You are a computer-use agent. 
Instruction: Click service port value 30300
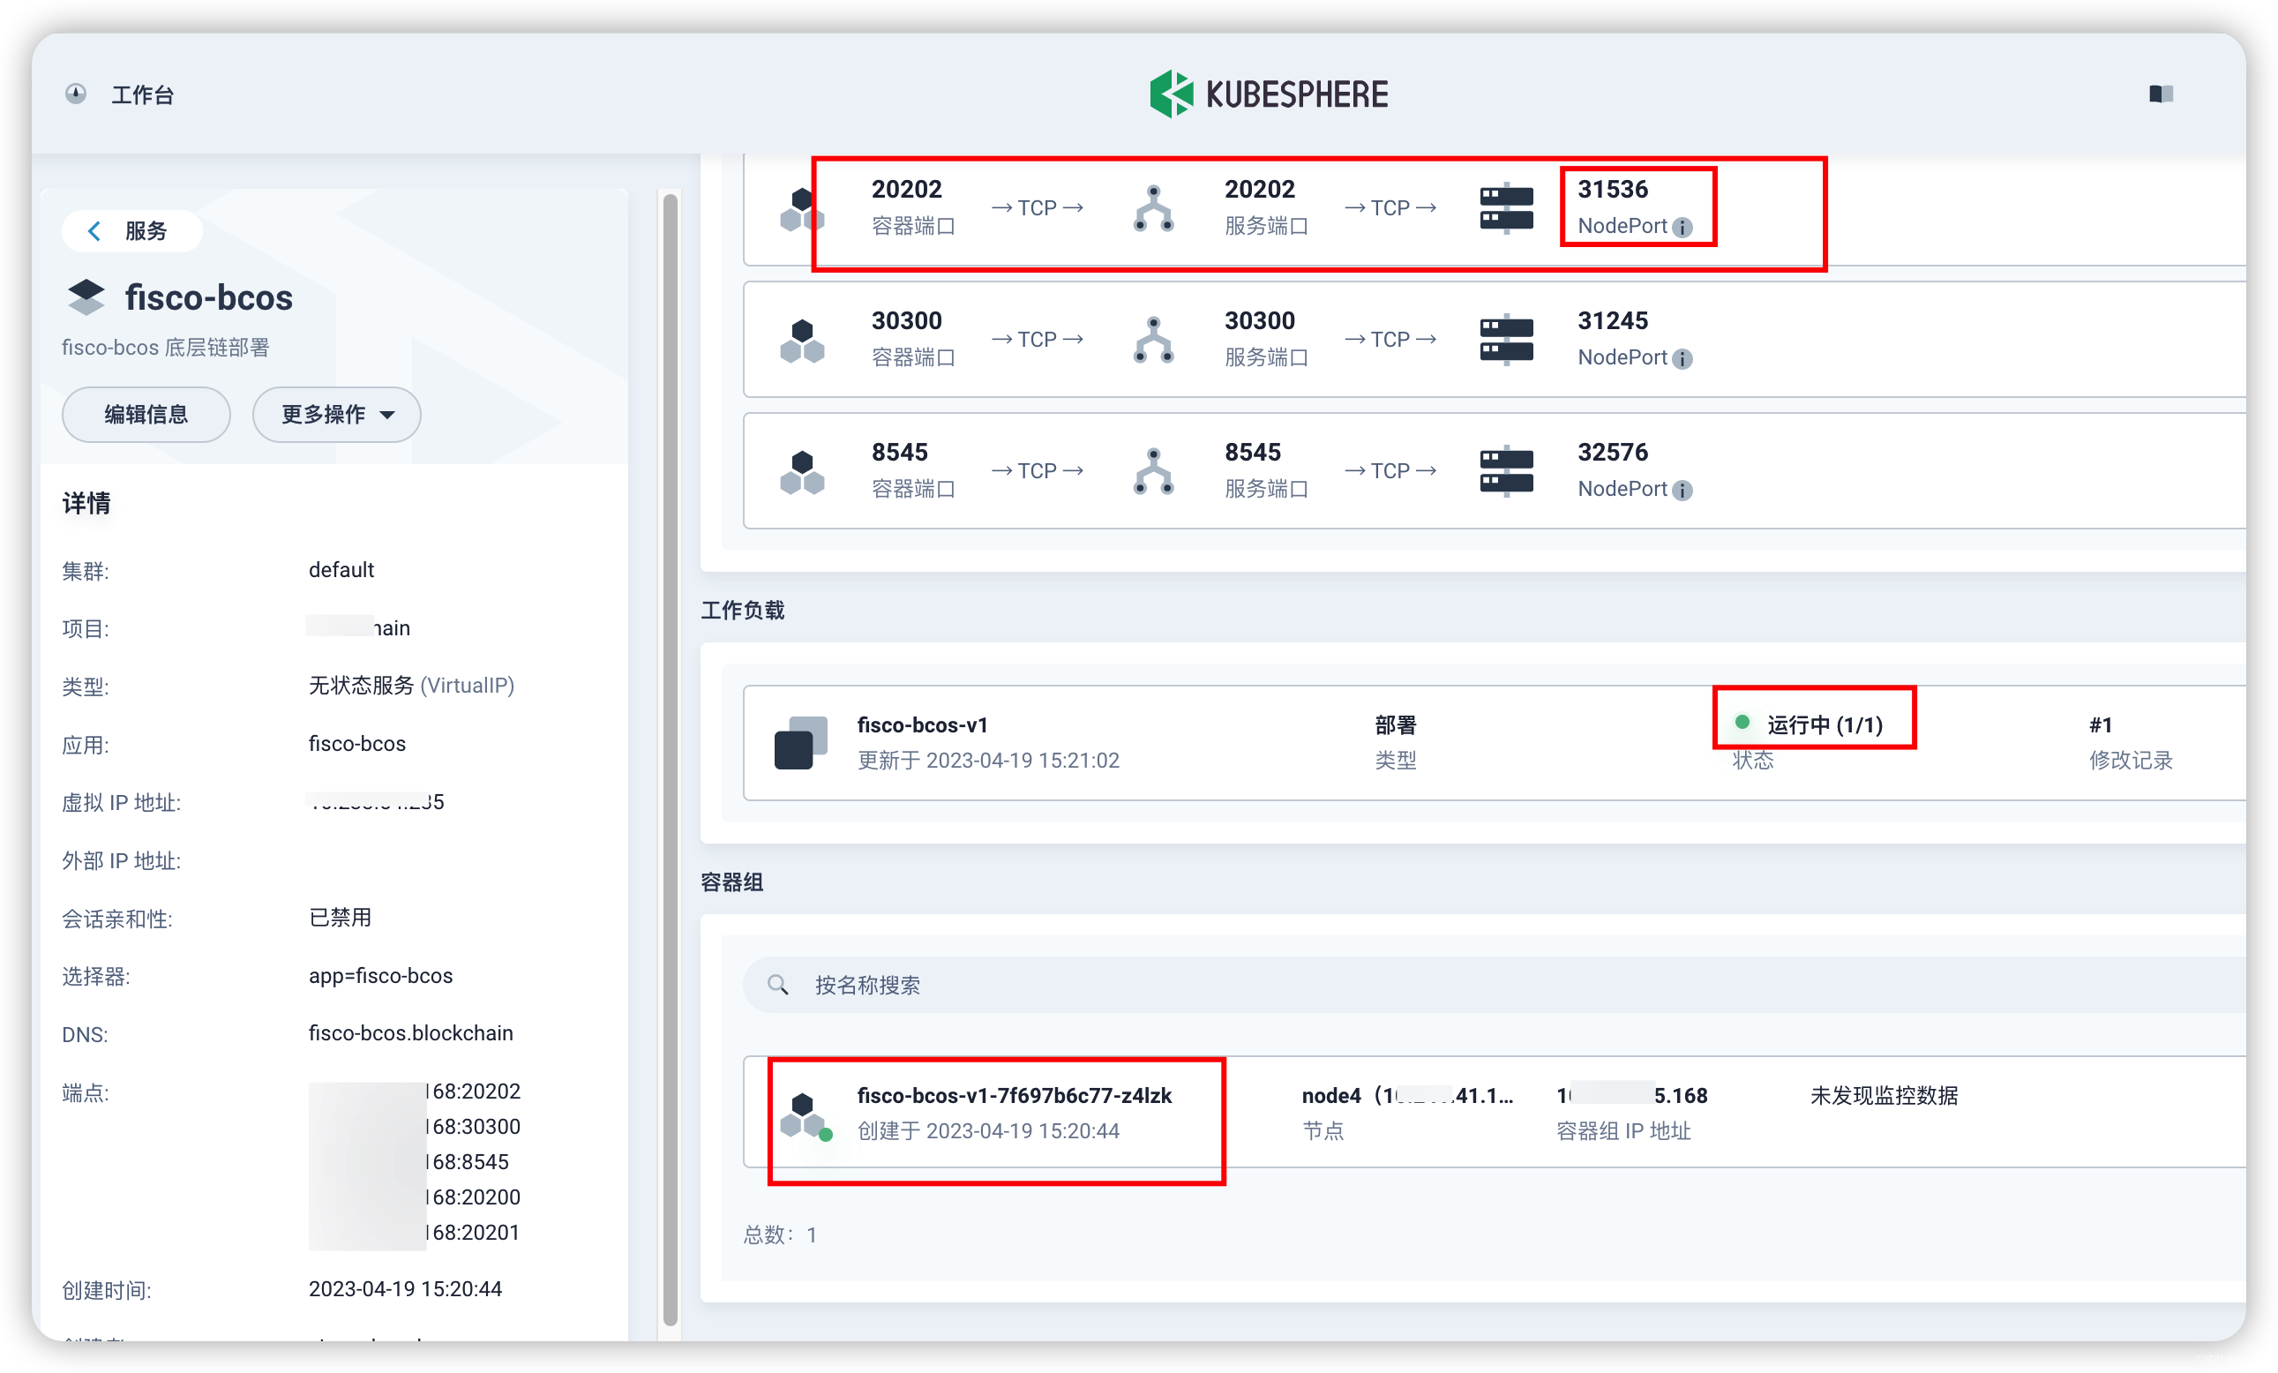click(x=1259, y=321)
